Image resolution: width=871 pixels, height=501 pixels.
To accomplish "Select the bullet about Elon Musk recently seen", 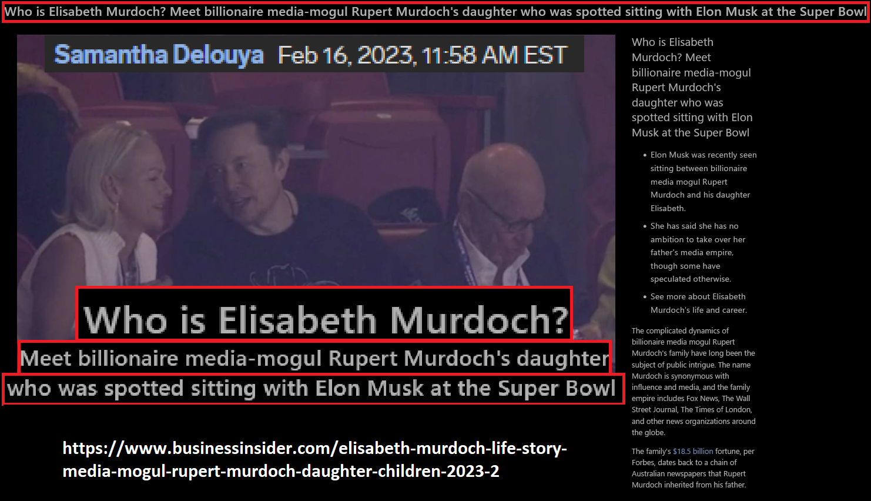I will coord(704,182).
